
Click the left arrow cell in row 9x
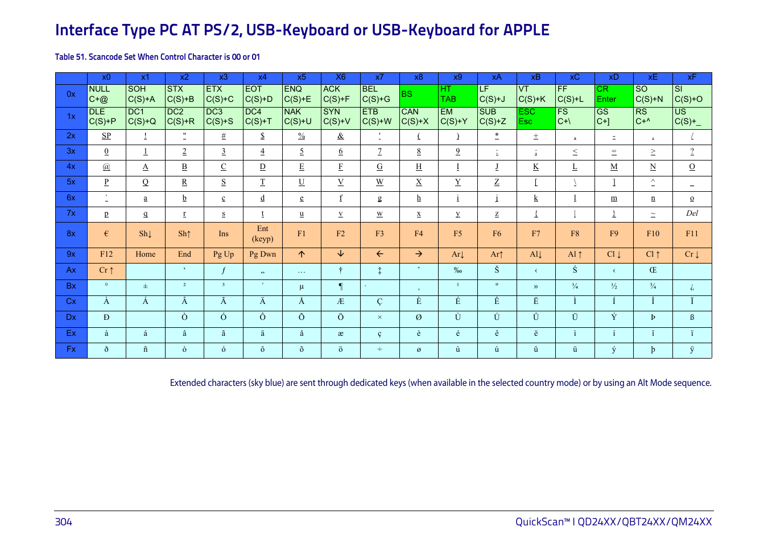(379, 255)
